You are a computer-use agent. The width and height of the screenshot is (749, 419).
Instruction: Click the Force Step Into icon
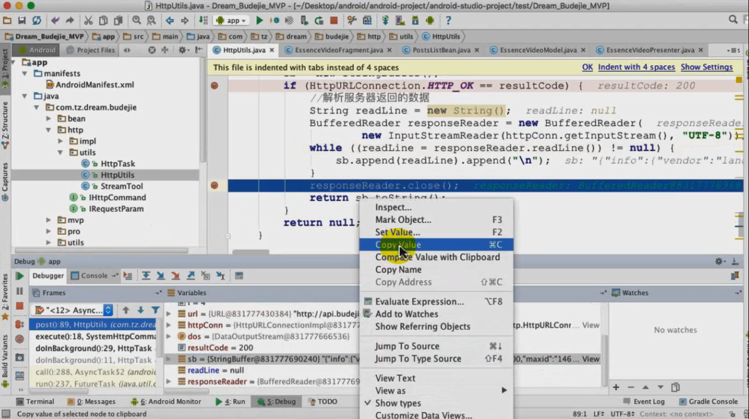[176, 276]
